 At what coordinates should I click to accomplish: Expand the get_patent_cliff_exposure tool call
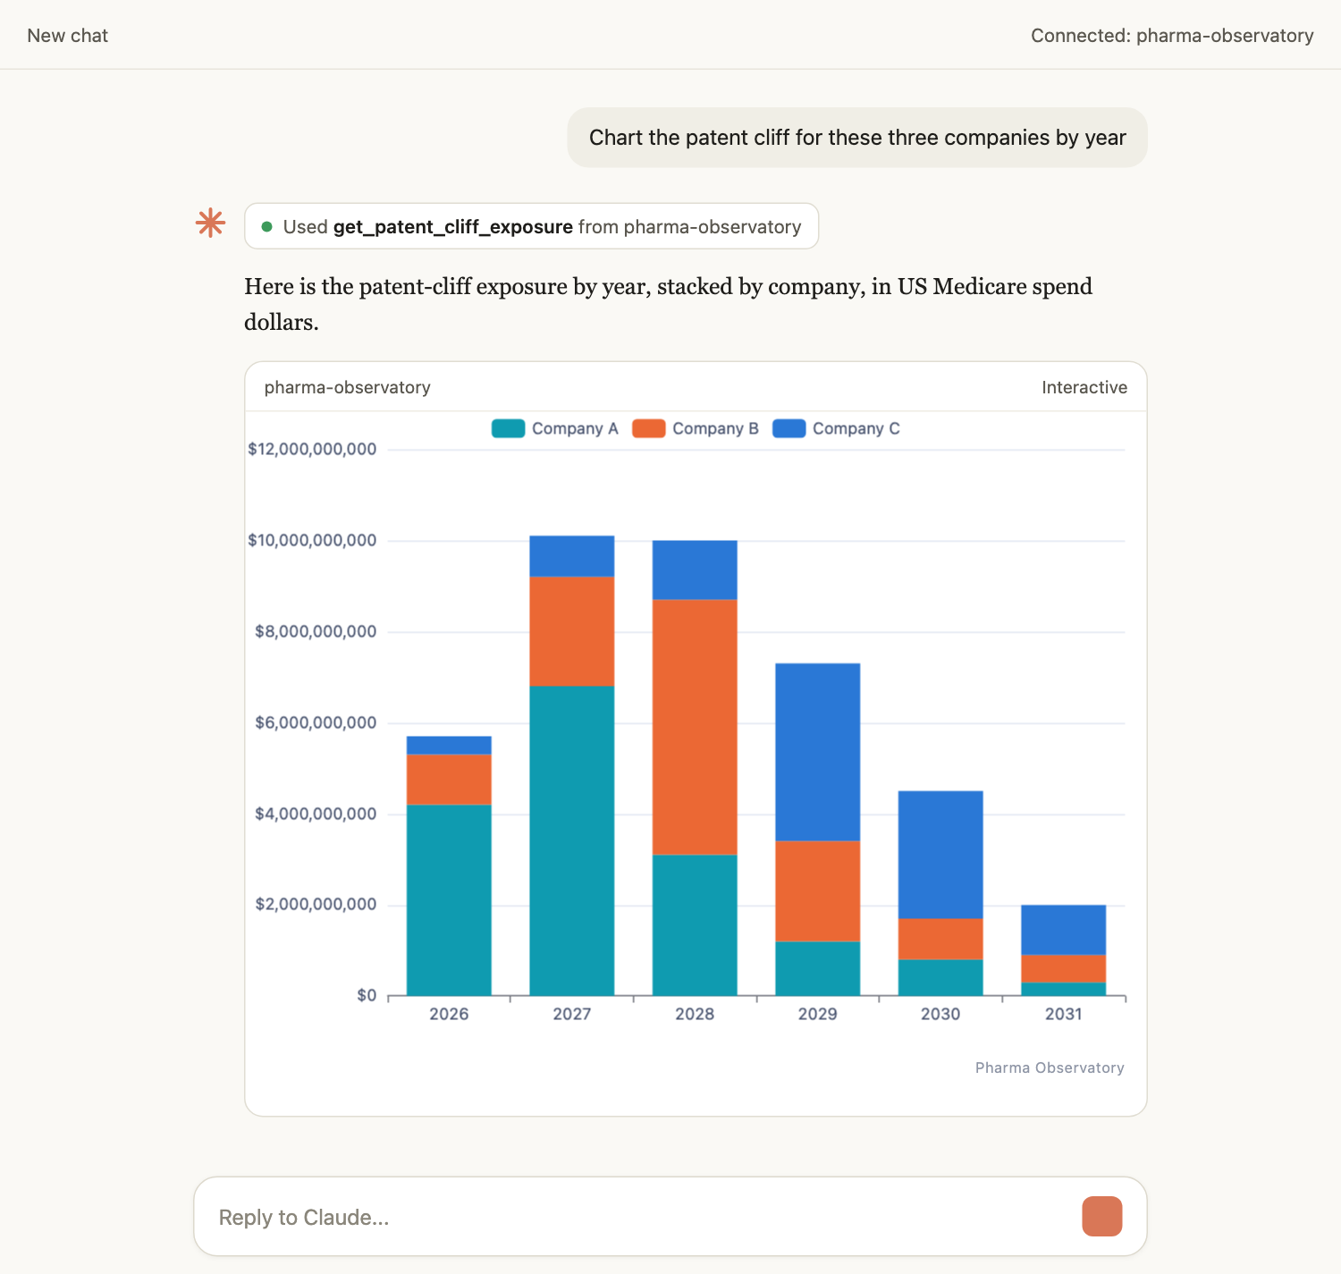point(531,226)
